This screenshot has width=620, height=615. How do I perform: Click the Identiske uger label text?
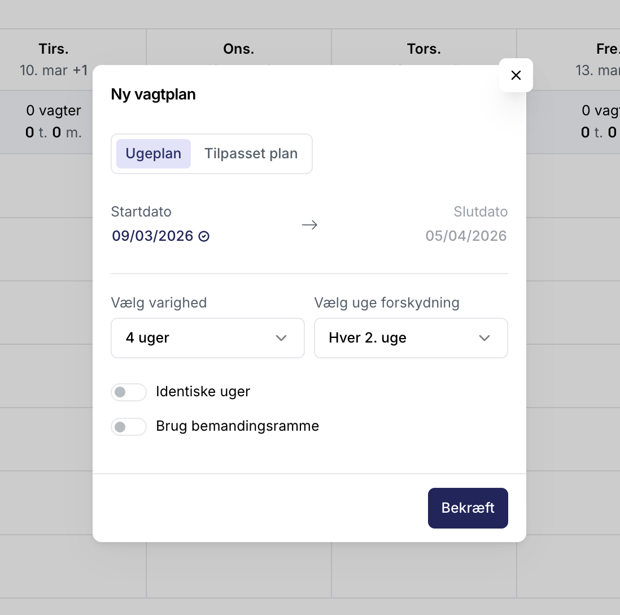point(203,391)
